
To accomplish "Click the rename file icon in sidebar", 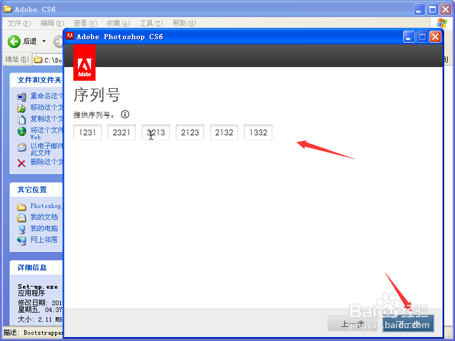I will coord(20,95).
